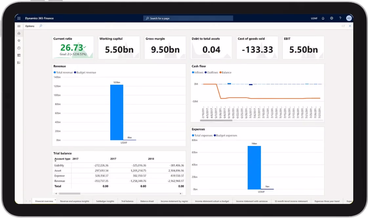Viewport: 368px width, 218px height.
Task: Open the EBIT KPI tile
Action: [x=303, y=47]
